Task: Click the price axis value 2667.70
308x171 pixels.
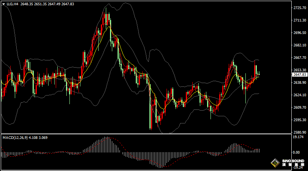Action: click(300, 58)
